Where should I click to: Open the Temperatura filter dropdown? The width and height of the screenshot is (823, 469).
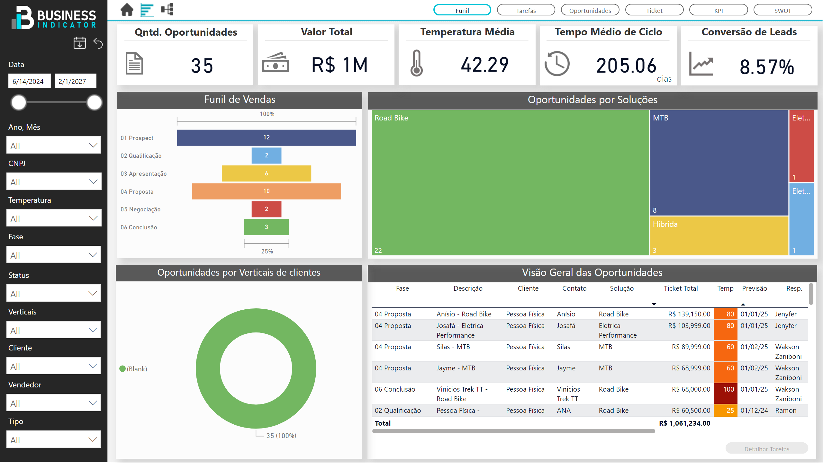pyautogui.click(x=53, y=218)
